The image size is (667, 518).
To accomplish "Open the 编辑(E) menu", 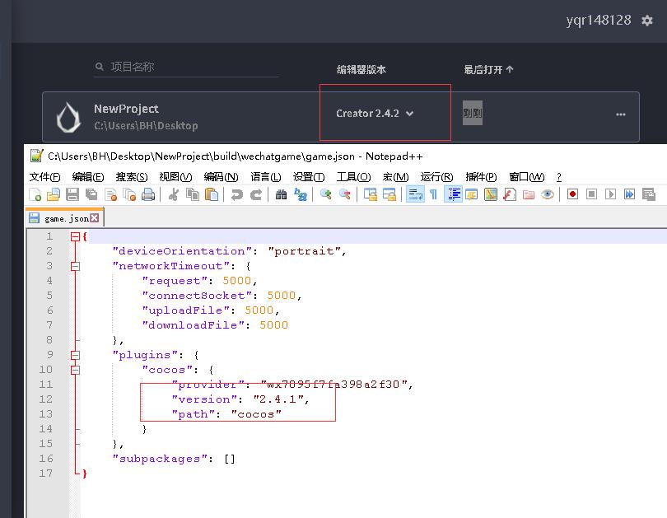I will (x=88, y=177).
